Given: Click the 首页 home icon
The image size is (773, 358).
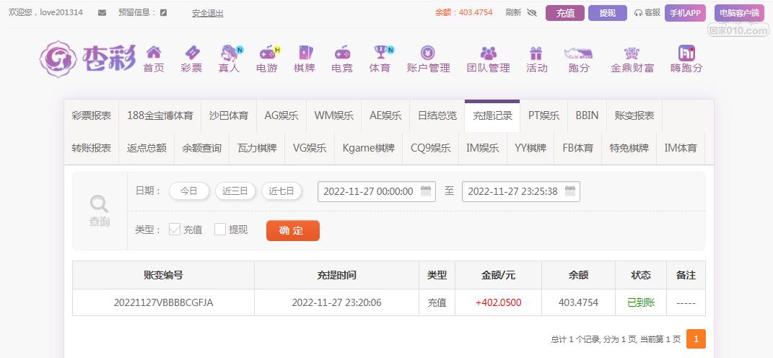Looking at the screenshot, I should (x=154, y=53).
